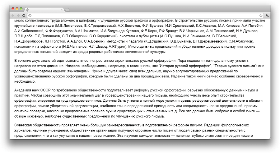Click the name "С.А.Есенин"
The width and height of the screenshot is (280, 153).
point(94,41)
